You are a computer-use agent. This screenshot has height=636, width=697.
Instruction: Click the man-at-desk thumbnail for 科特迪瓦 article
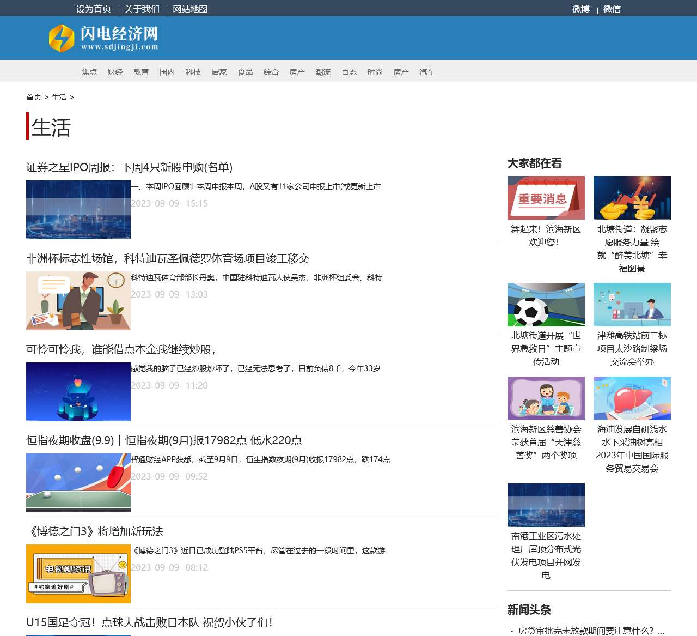click(78, 301)
